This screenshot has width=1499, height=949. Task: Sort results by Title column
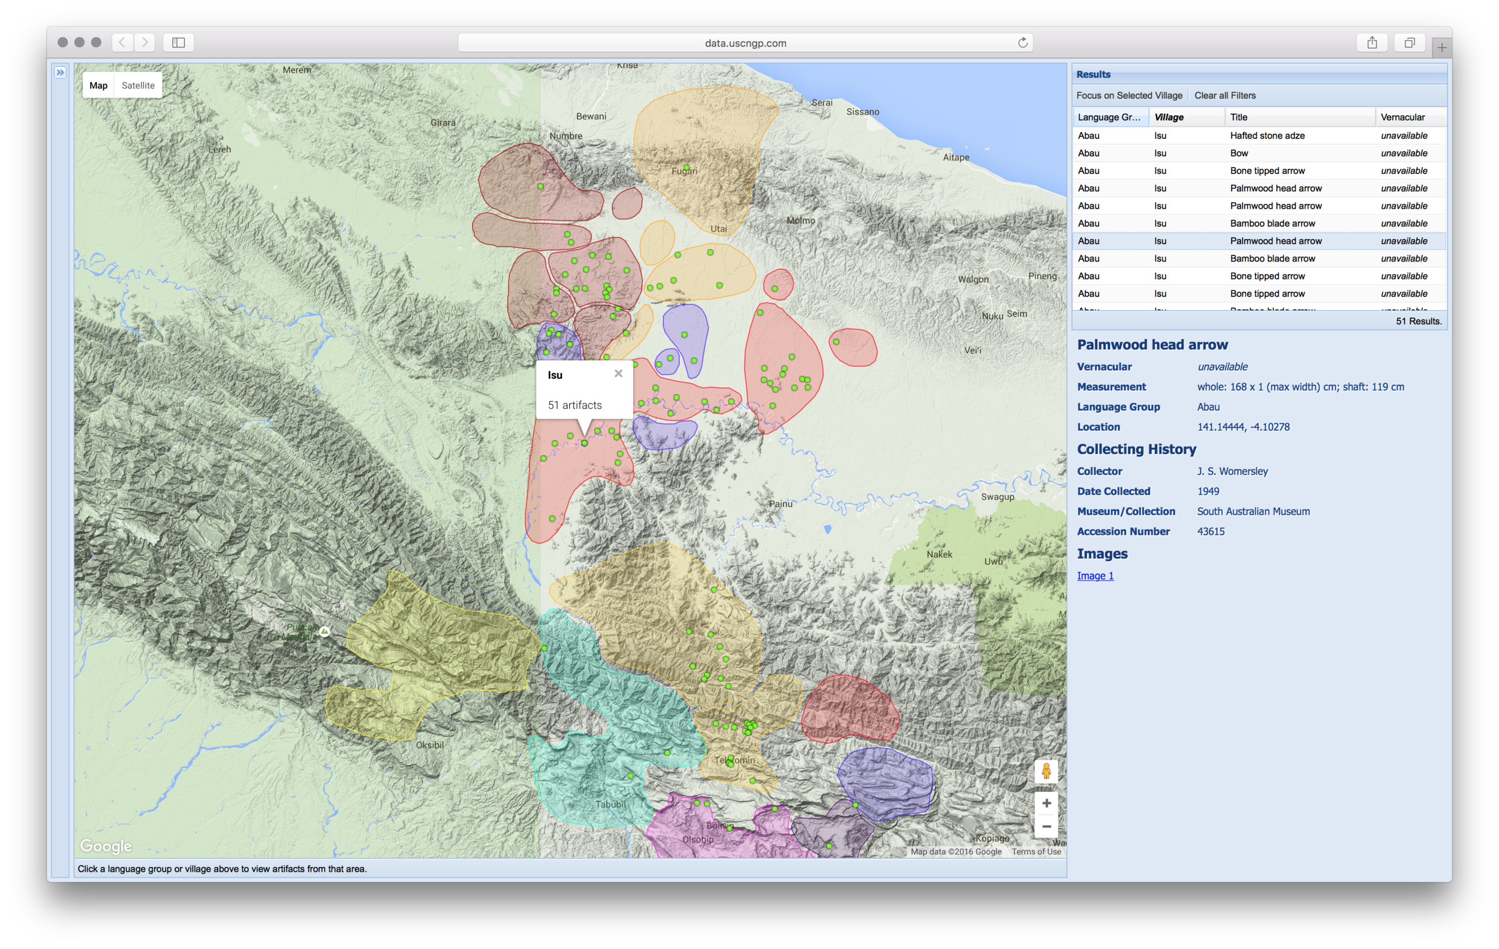[x=1238, y=117]
